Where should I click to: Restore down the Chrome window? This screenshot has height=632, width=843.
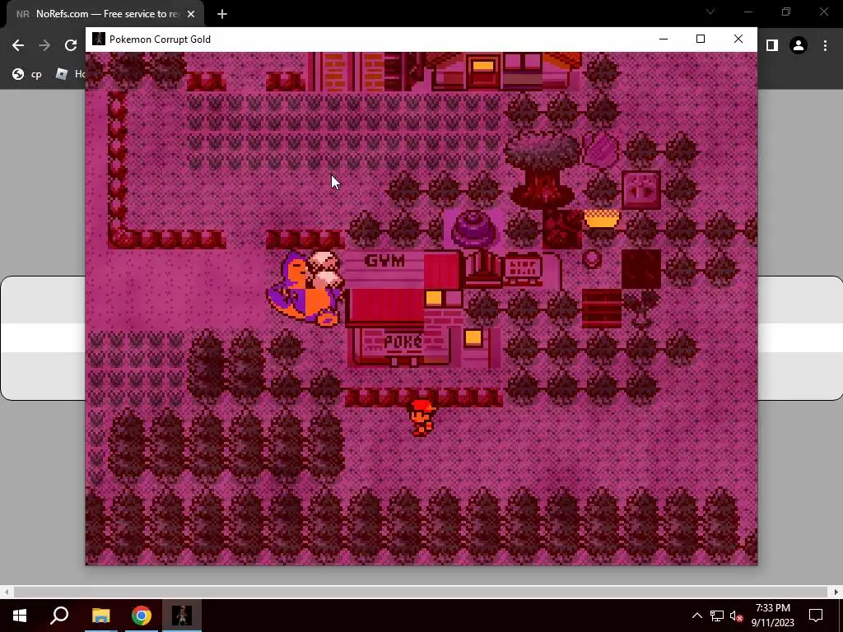[786, 12]
